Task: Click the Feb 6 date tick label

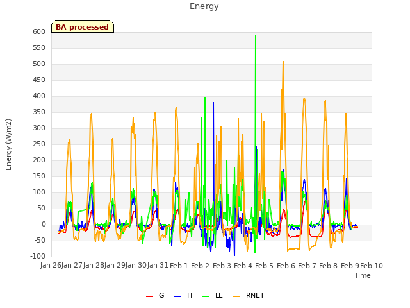Action: click(286, 266)
